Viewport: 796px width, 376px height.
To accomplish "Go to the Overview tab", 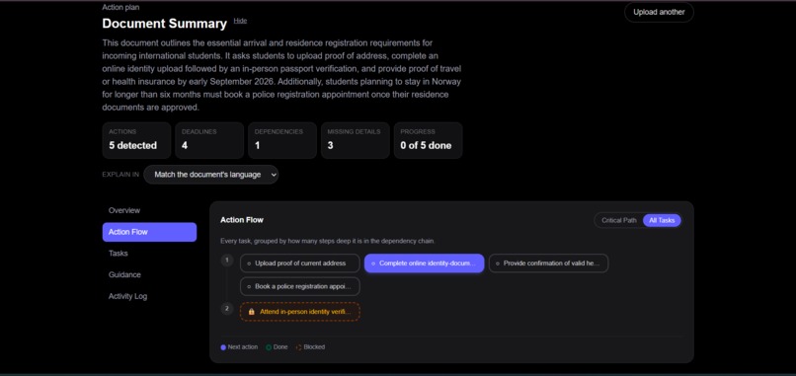I will pyautogui.click(x=149, y=210).
